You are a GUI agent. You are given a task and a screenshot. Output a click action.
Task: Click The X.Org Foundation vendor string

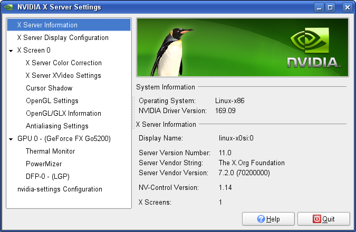pyautogui.click(x=252, y=163)
